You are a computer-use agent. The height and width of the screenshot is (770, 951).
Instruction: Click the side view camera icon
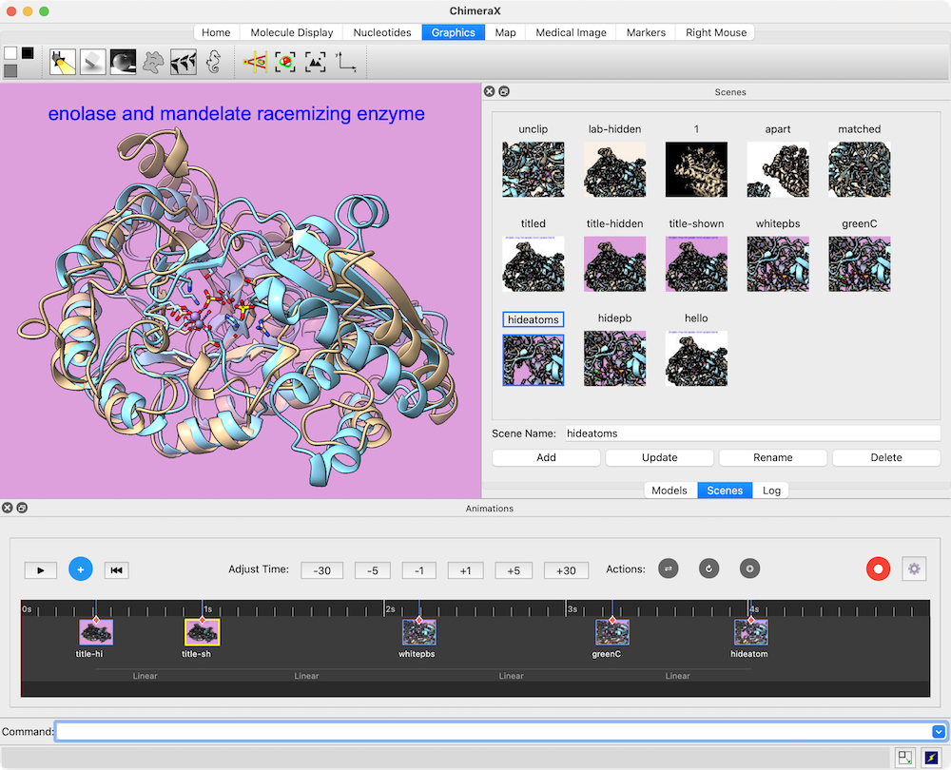(x=255, y=63)
